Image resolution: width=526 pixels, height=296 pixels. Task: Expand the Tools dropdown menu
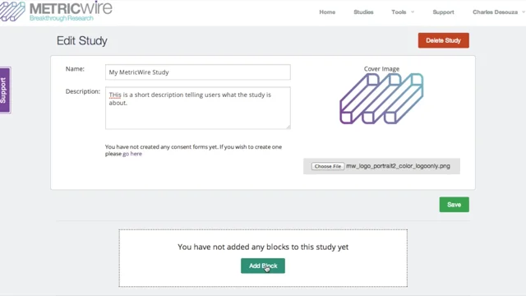(x=403, y=12)
